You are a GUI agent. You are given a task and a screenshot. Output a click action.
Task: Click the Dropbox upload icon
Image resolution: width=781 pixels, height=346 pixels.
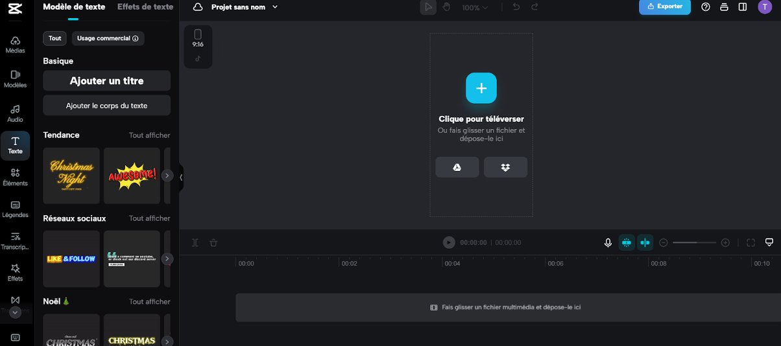pyautogui.click(x=505, y=167)
